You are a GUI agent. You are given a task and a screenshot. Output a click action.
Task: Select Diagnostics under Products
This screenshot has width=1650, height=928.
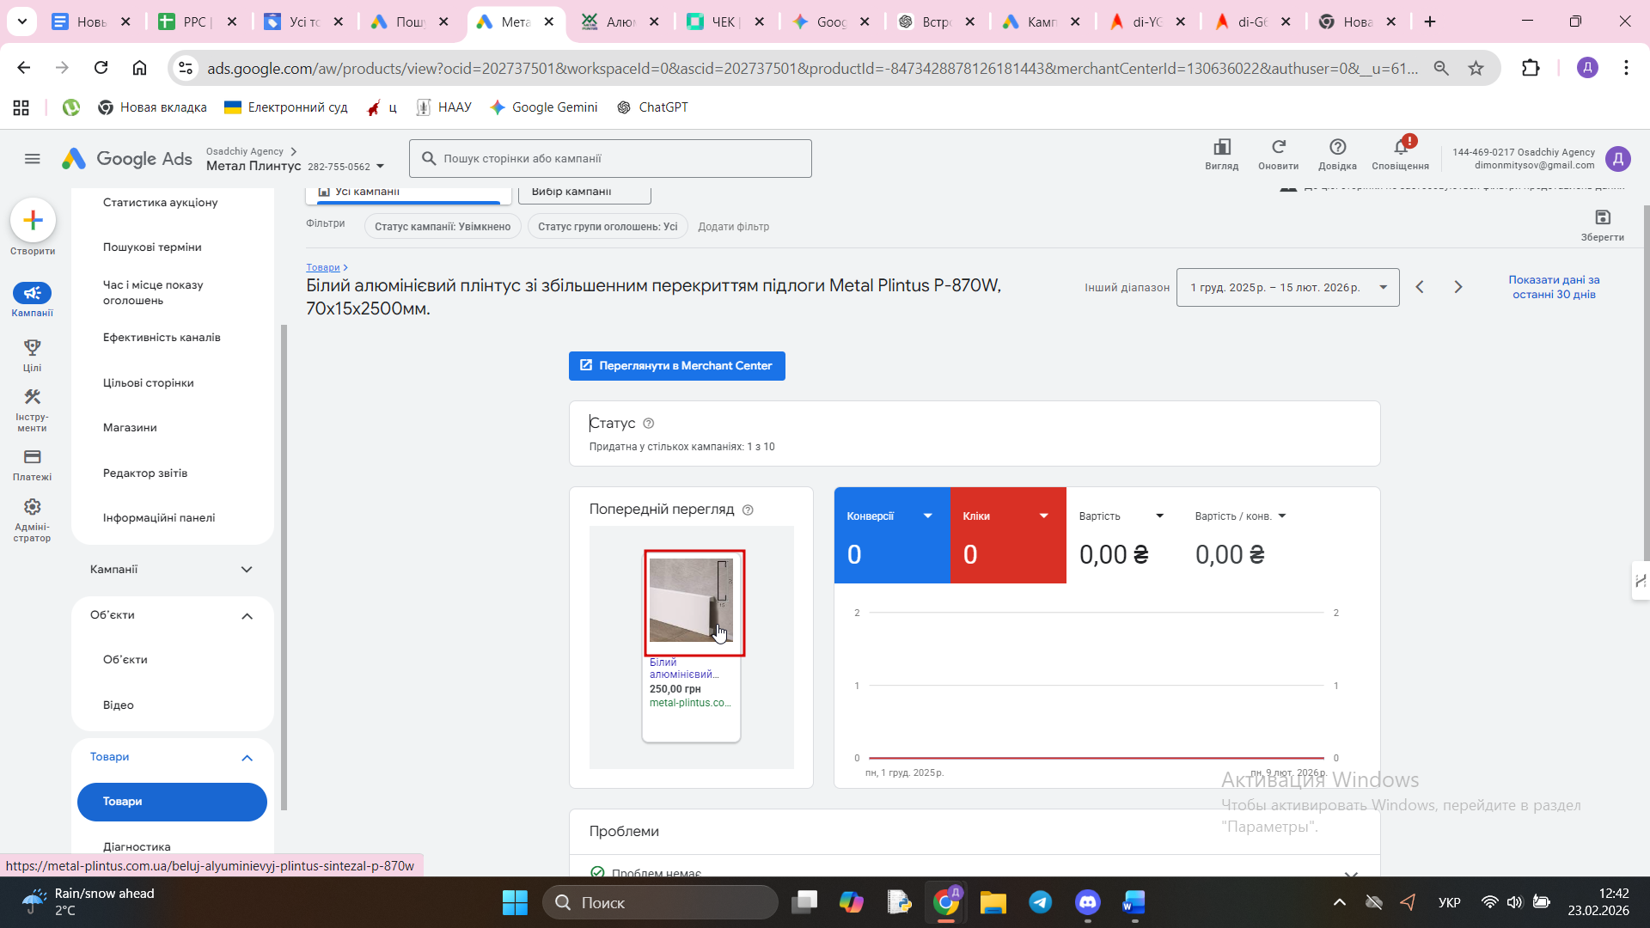click(137, 847)
